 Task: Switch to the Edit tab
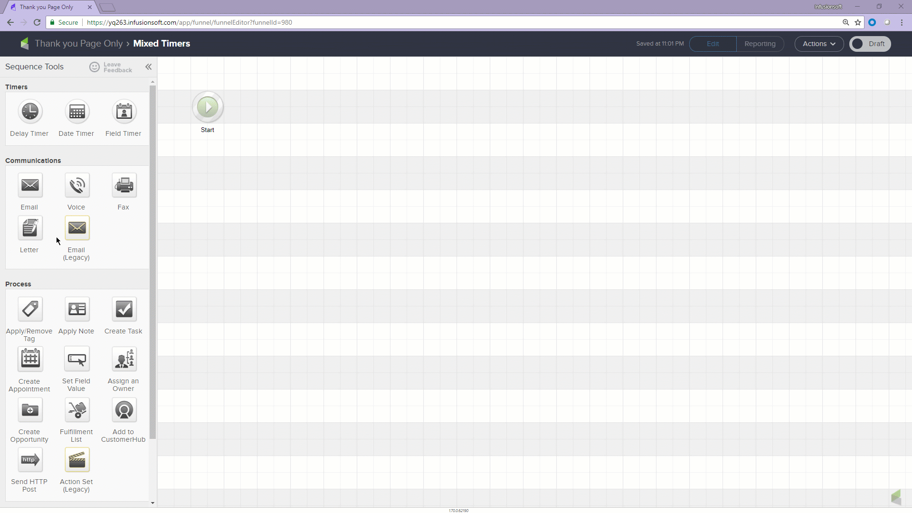(x=712, y=44)
